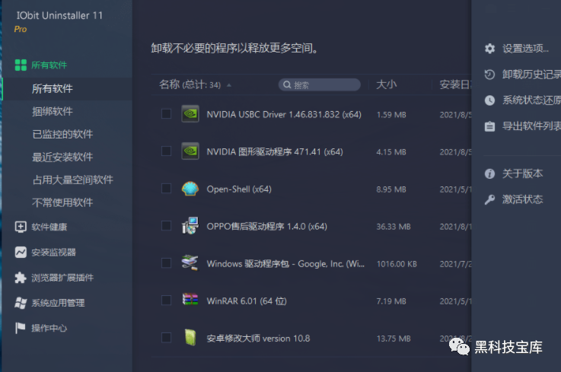Screen dimensions: 561x372
Task: Select 安卓修改大师 version 10.8 name
Action: pyautogui.click(x=258, y=339)
